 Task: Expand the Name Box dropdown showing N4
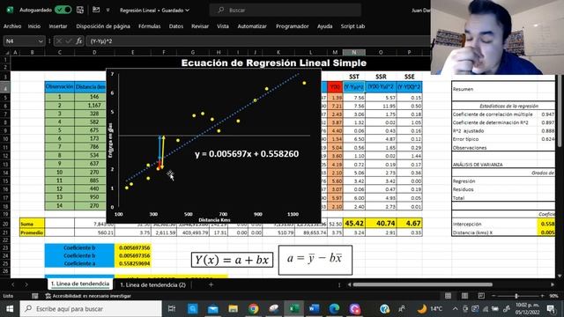41,41
